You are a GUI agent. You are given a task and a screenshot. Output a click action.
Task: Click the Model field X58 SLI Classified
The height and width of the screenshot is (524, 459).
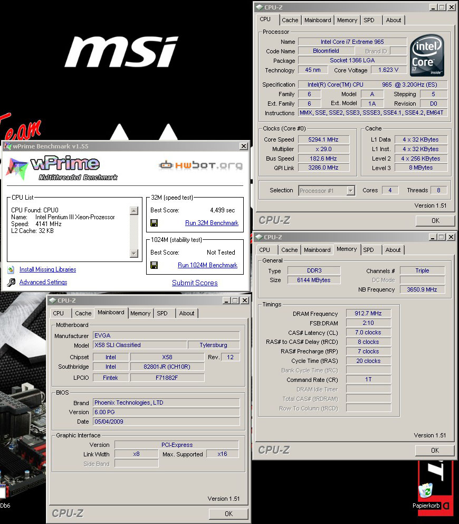coord(140,345)
